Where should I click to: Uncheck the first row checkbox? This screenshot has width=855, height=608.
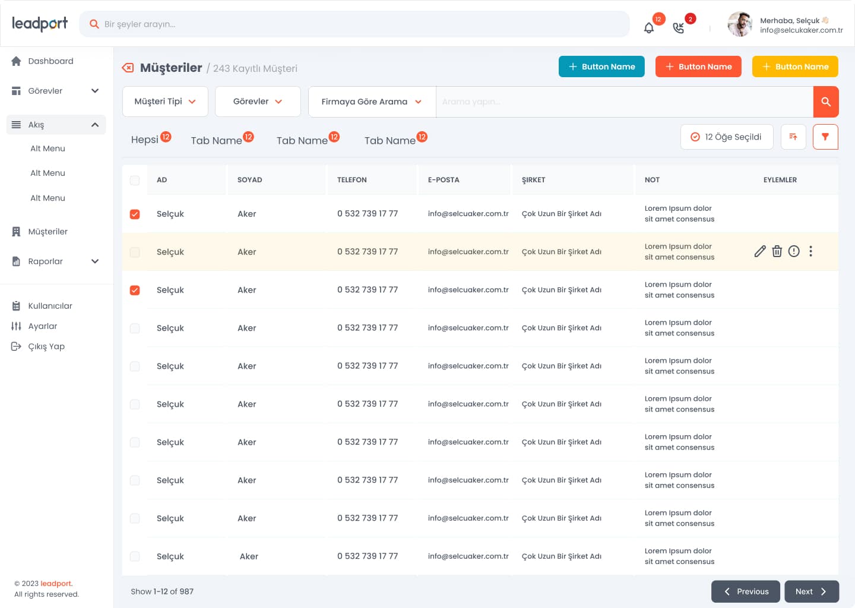(135, 214)
